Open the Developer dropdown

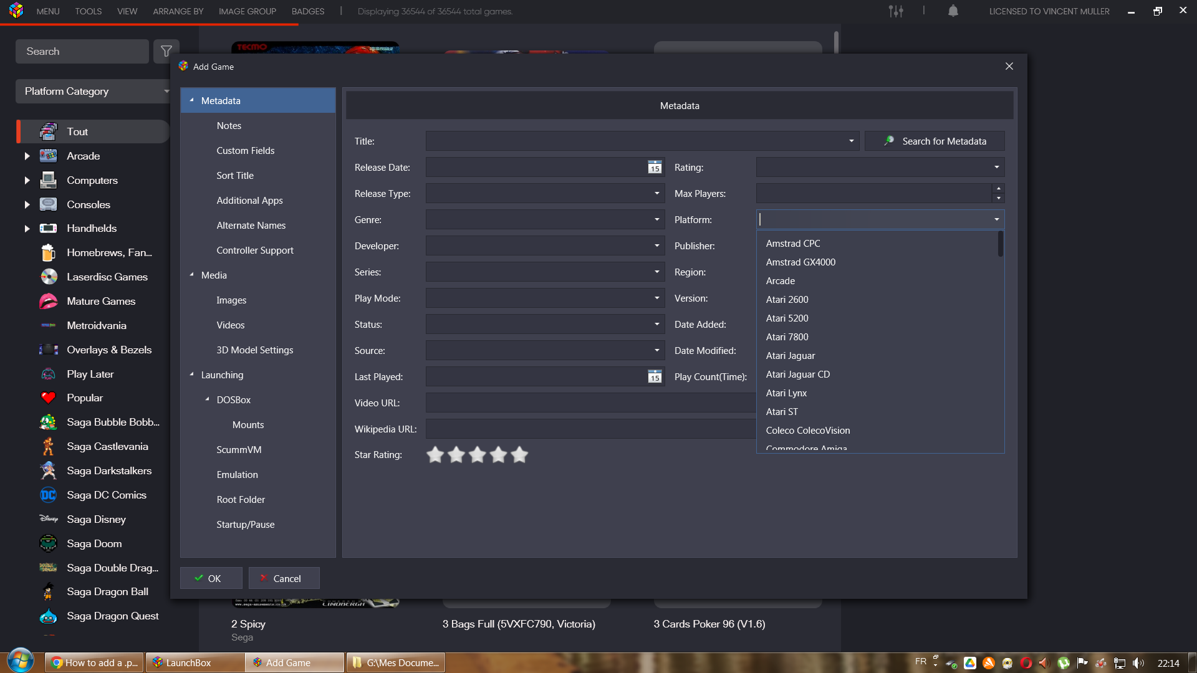coord(656,246)
